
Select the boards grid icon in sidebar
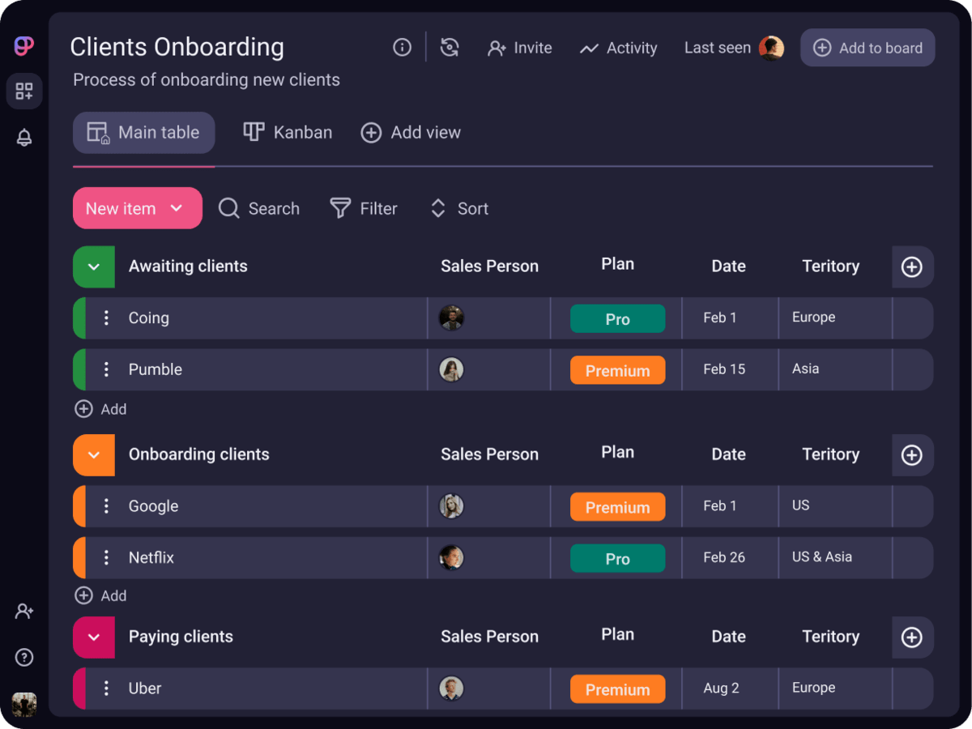click(x=23, y=91)
